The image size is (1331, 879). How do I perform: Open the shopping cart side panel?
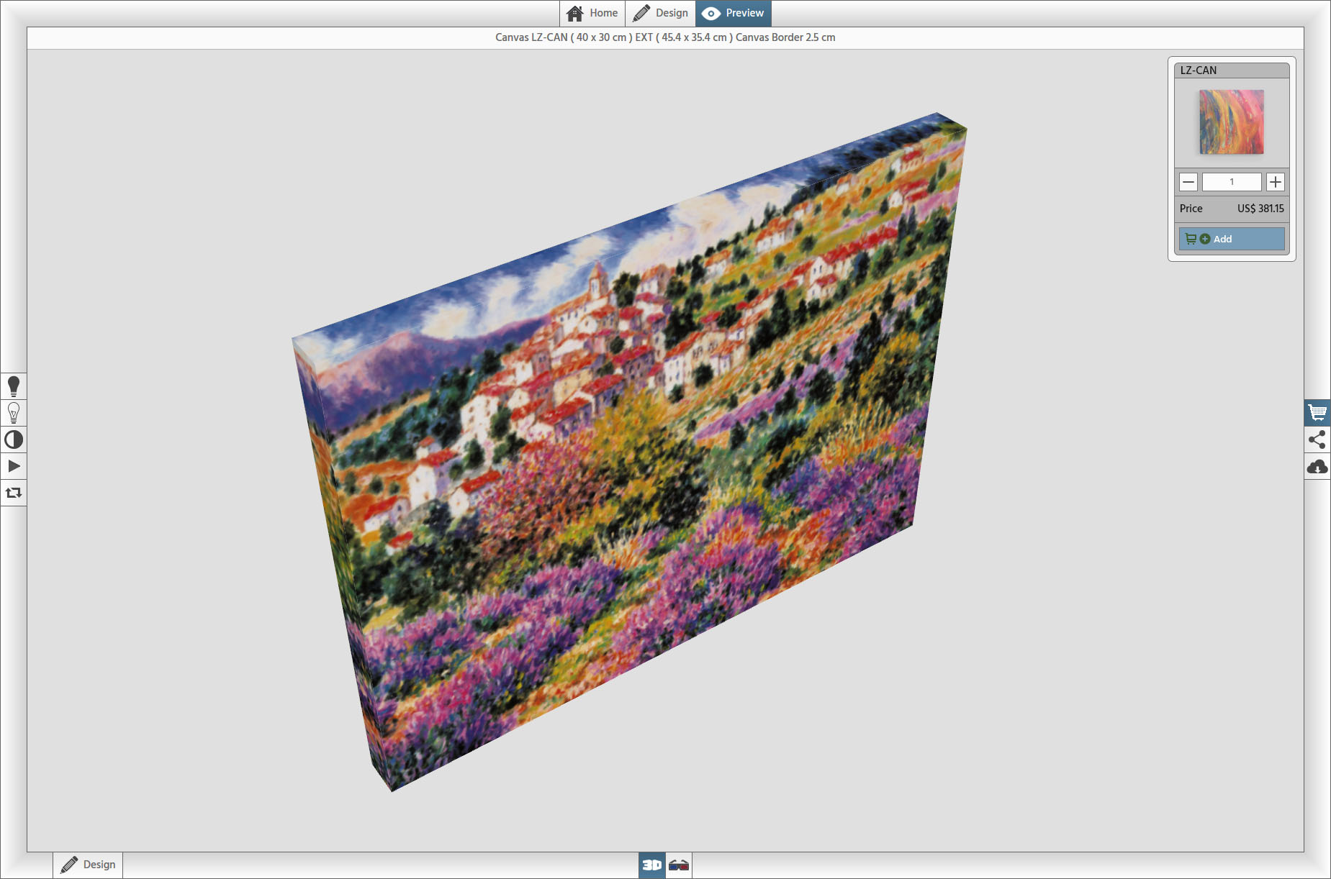pyautogui.click(x=1317, y=413)
